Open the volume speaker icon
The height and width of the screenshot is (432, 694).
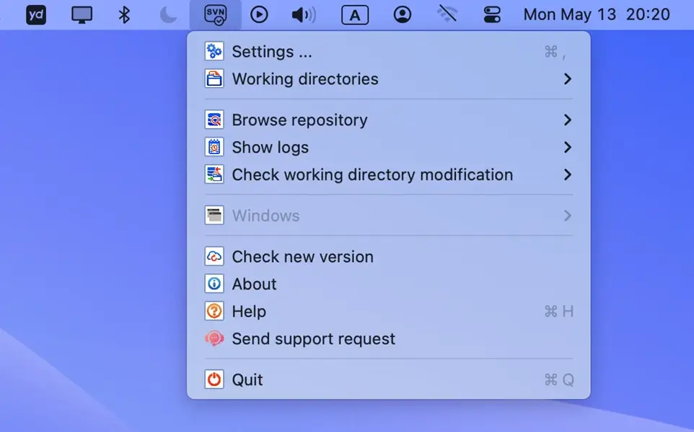(x=304, y=15)
